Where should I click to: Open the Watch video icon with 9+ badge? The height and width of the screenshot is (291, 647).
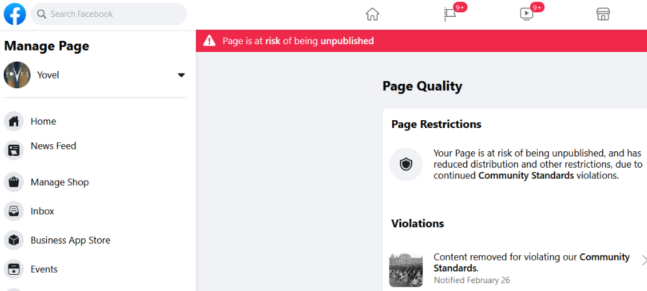pos(527,14)
